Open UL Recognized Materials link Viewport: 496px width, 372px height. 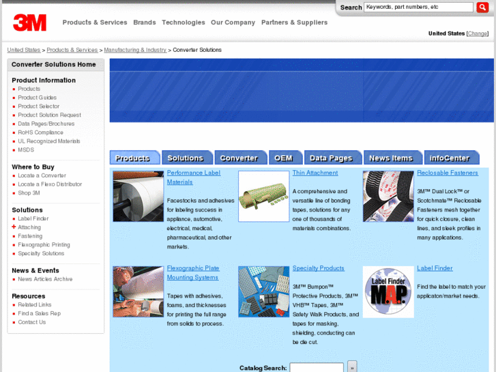[x=49, y=141]
